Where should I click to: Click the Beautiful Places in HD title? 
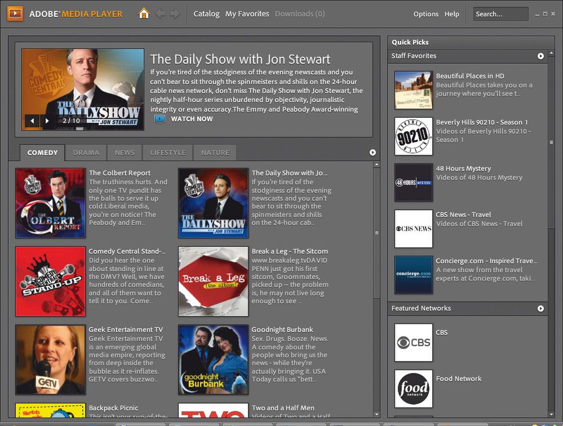[x=470, y=76]
